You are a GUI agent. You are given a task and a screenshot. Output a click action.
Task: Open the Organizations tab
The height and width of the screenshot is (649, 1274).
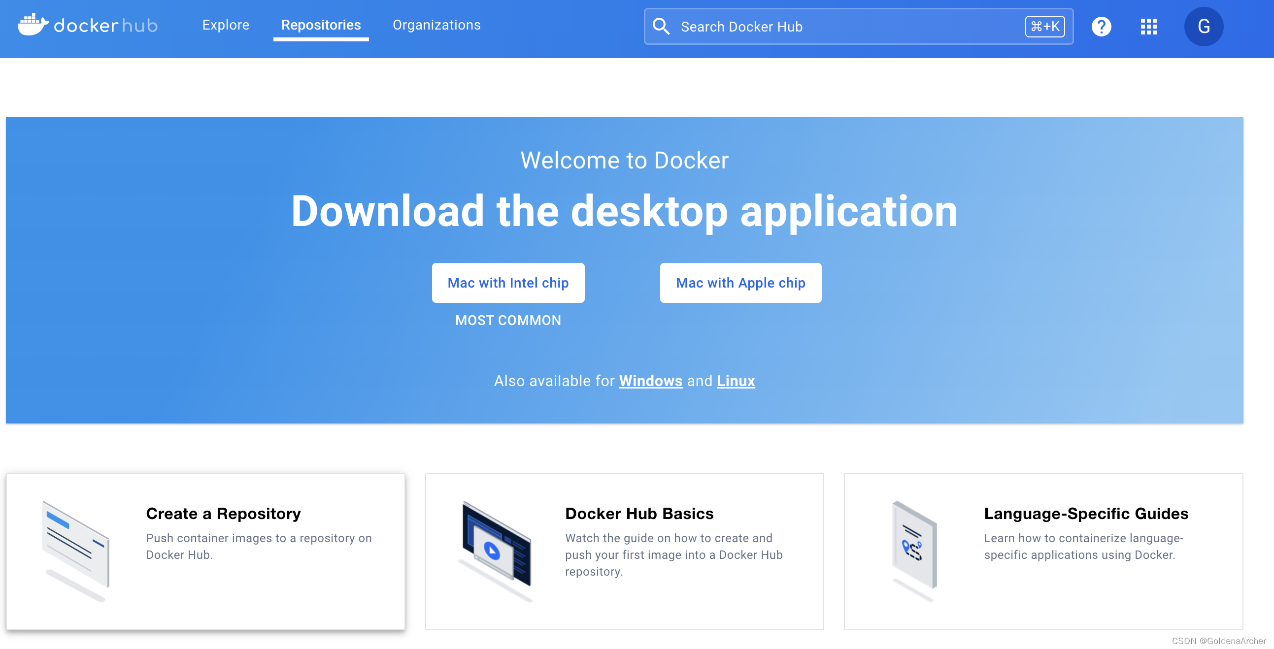436,25
